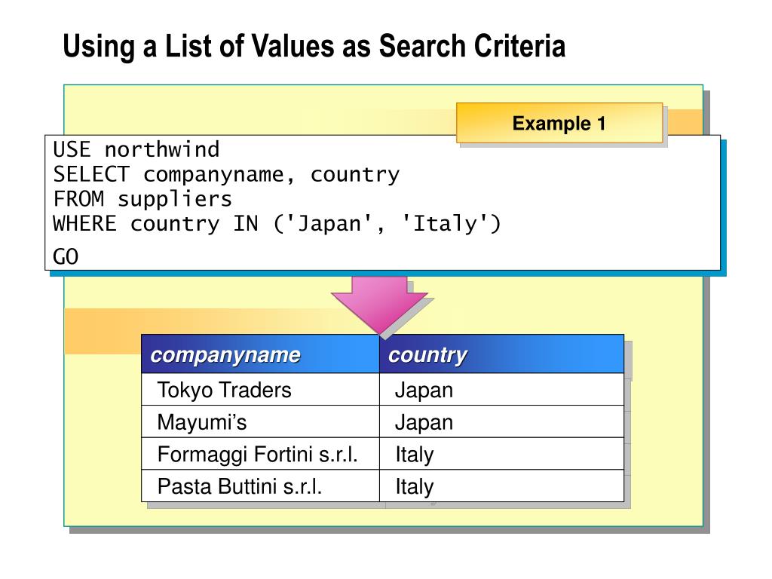
Task: Select the Pasta Buttini s.r.l. cell
Action: 239,487
